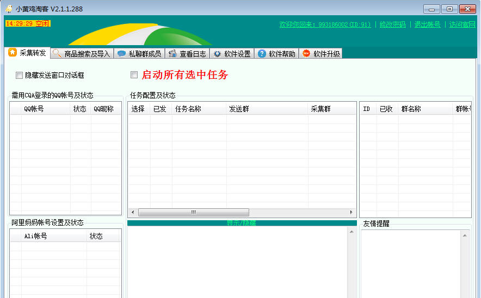
Task: Click the magnifier icon on 商品搜索及导入 tab
Action: pos(57,53)
